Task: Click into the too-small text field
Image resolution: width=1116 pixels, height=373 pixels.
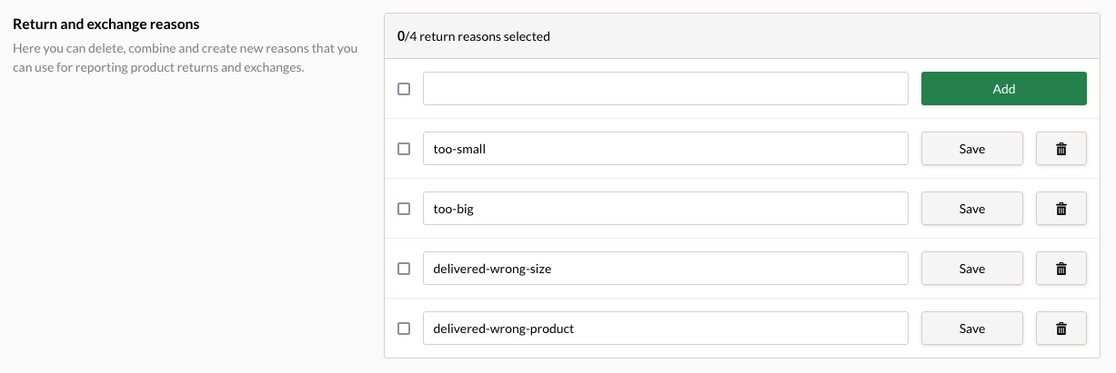Action: click(666, 149)
